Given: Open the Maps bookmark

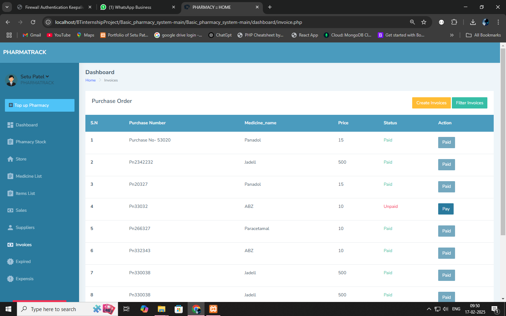Looking at the screenshot, I should pyautogui.click(x=85, y=35).
